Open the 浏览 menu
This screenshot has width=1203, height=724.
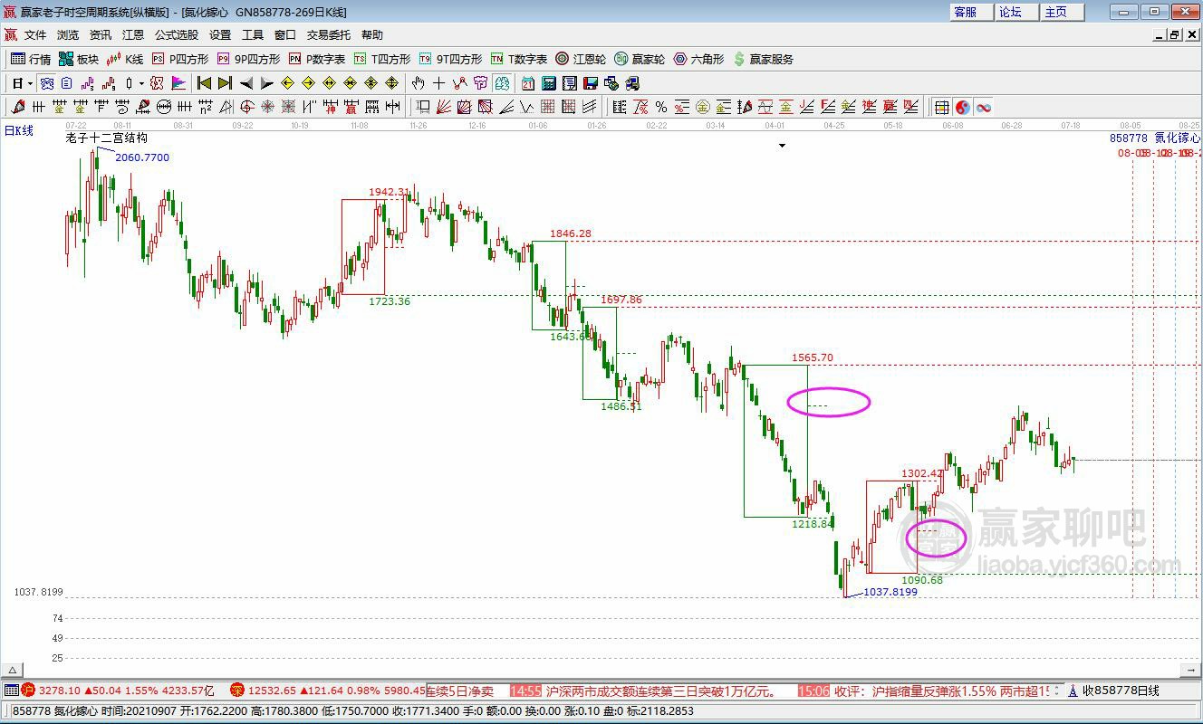68,35
